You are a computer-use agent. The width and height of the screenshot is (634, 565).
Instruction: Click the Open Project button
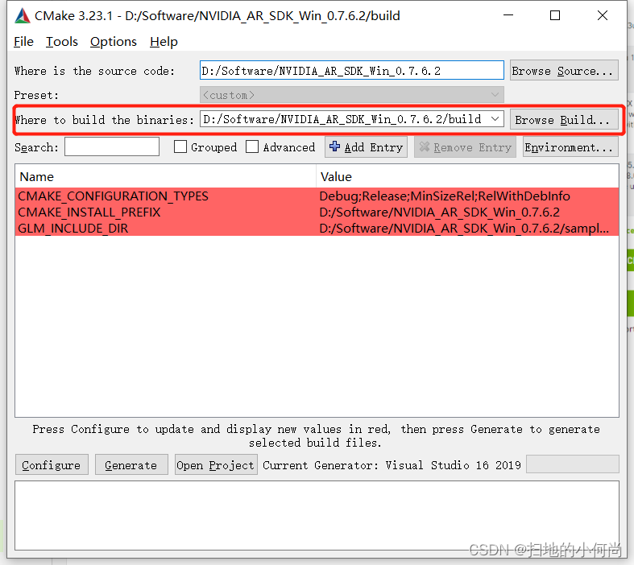[x=216, y=465]
